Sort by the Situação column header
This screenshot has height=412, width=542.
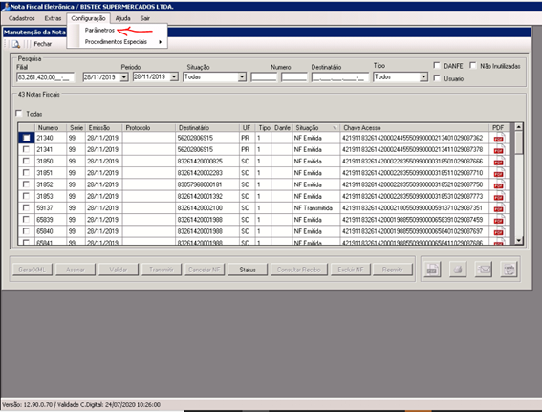316,127
